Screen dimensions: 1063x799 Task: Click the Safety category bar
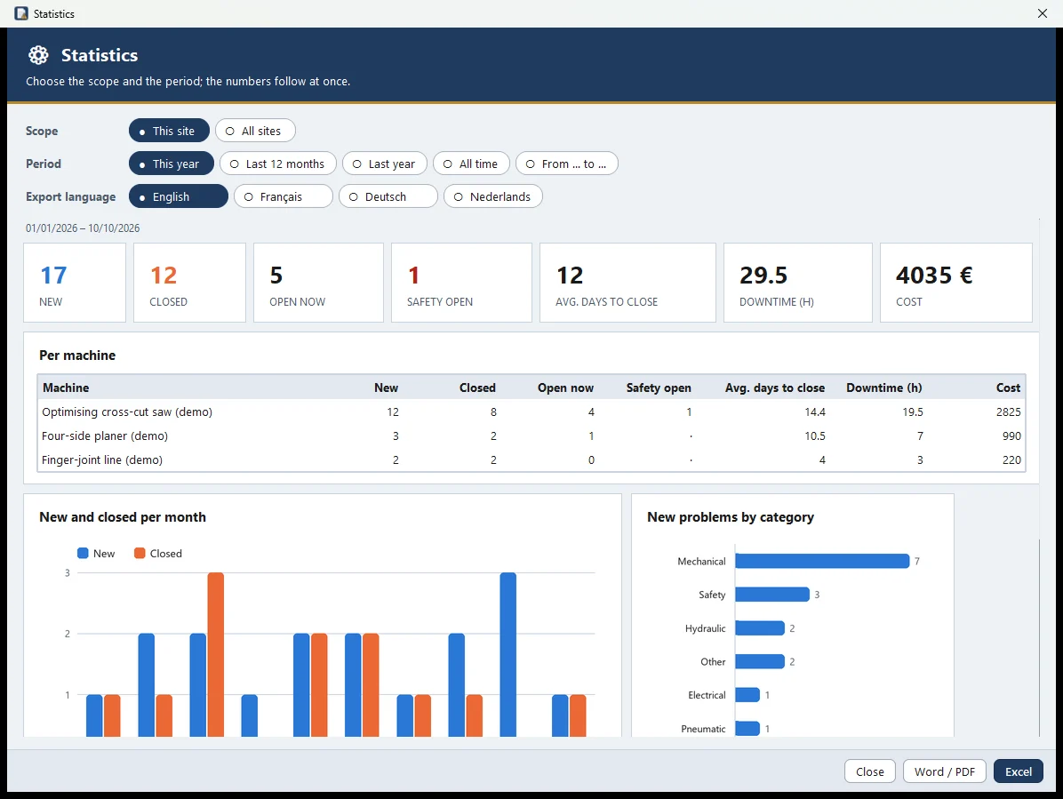coord(772,595)
